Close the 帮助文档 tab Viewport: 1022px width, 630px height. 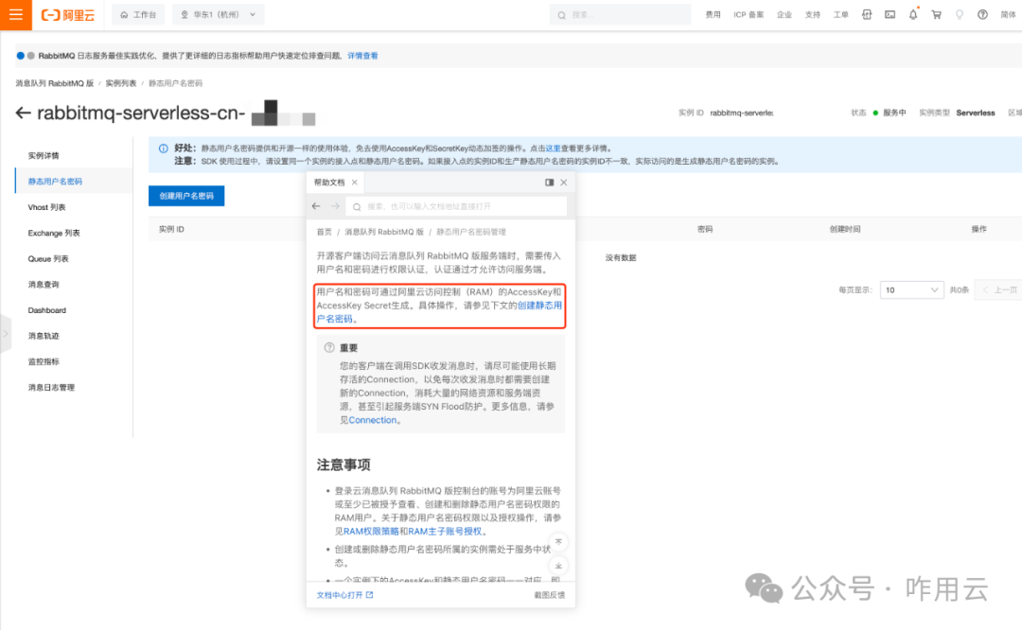[355, 183]
